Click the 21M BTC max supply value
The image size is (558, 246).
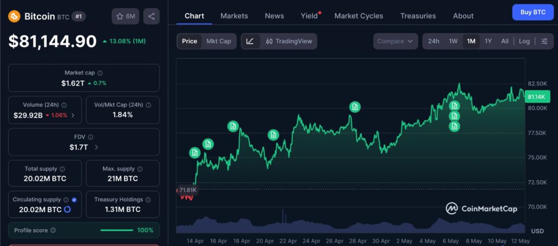coord(123,179)
